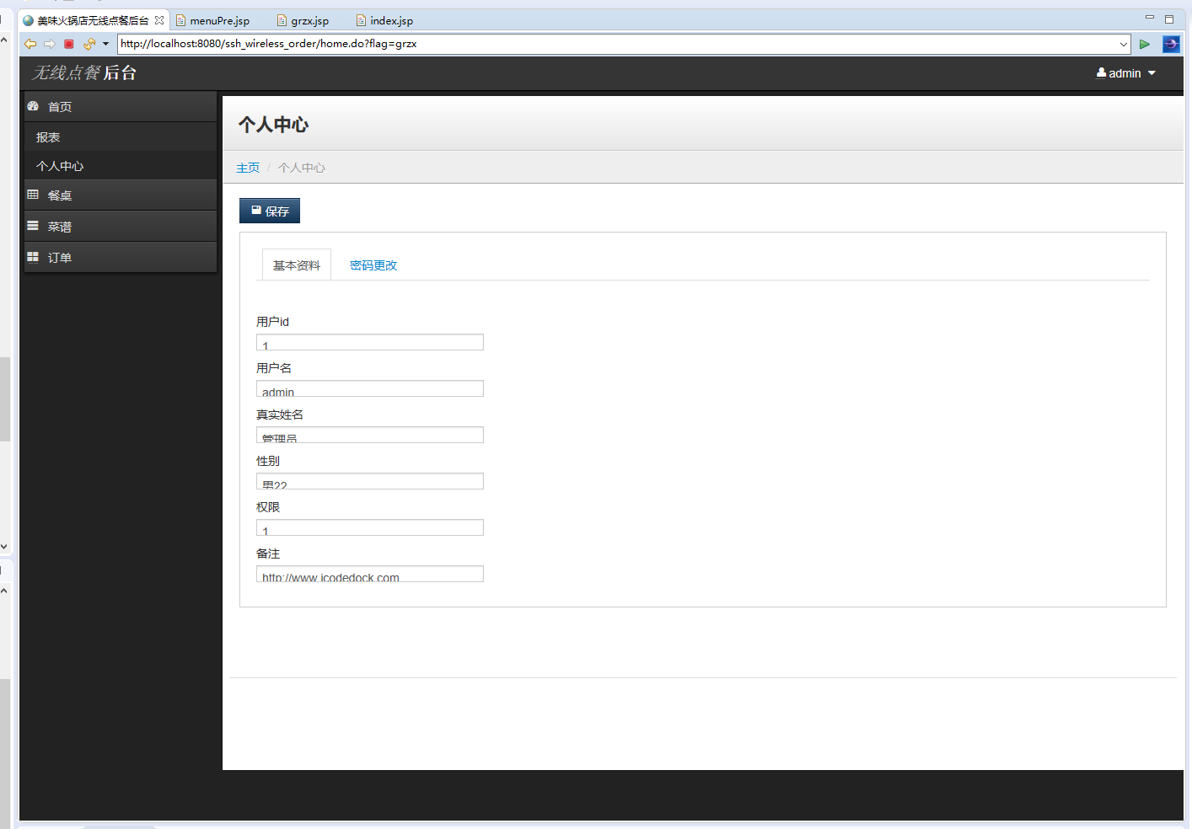Screen dimensions: 1192x829
Task: Click the 保存 save button
Action: pyautogui.click(x=270, y=211)
